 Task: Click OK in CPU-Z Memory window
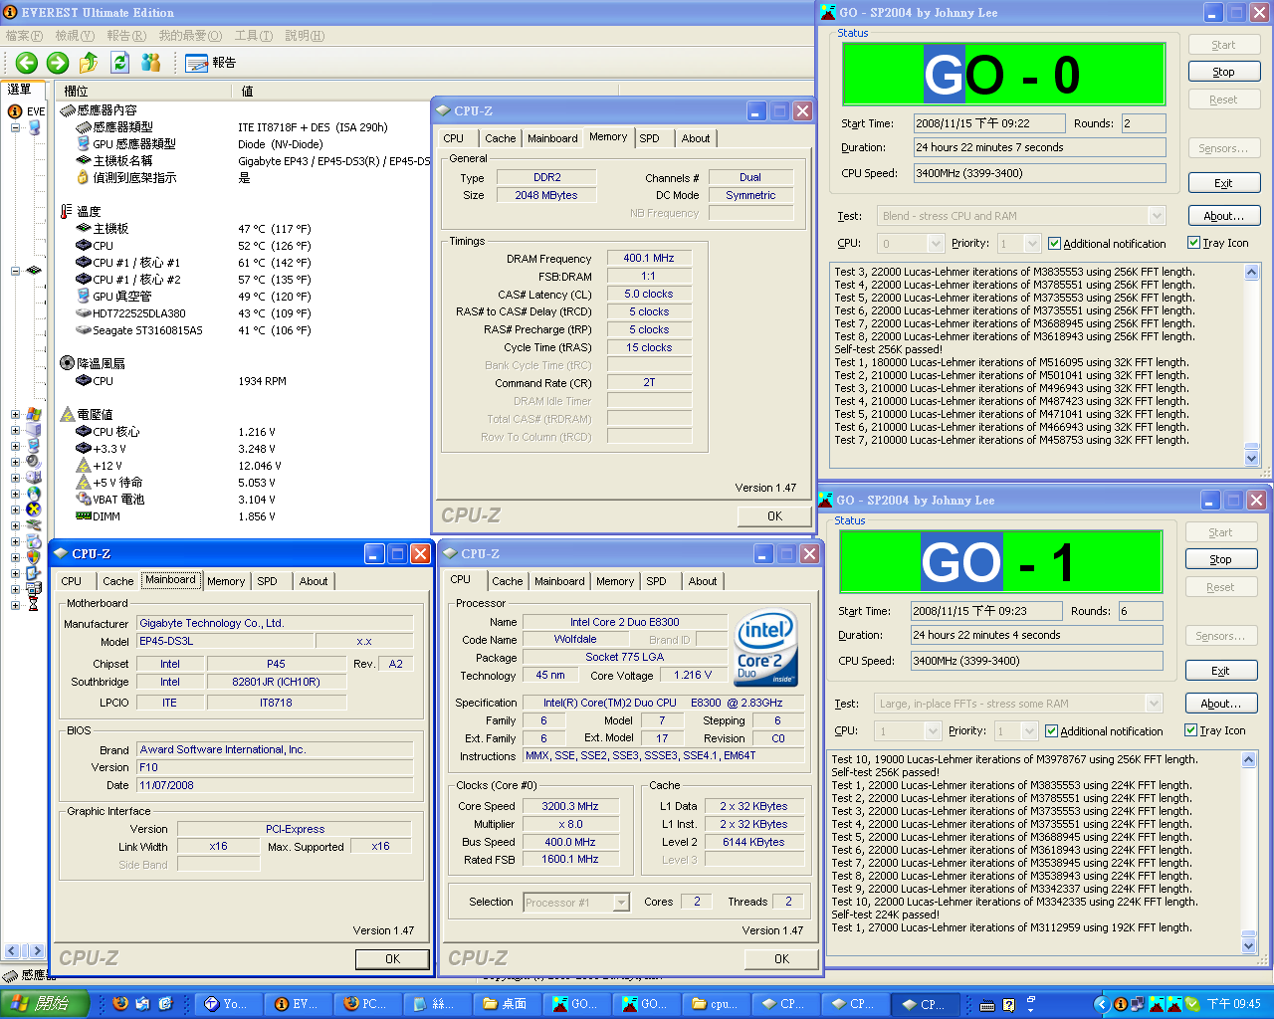775,516
